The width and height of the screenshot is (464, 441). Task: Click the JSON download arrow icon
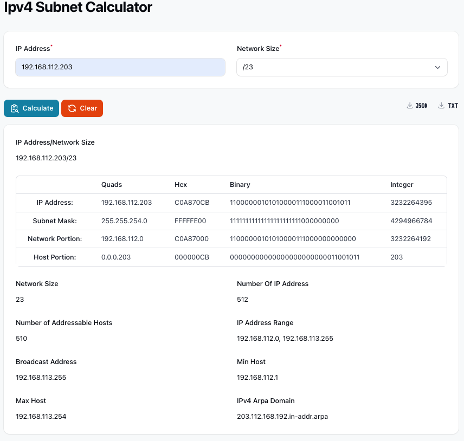point(410,106)
